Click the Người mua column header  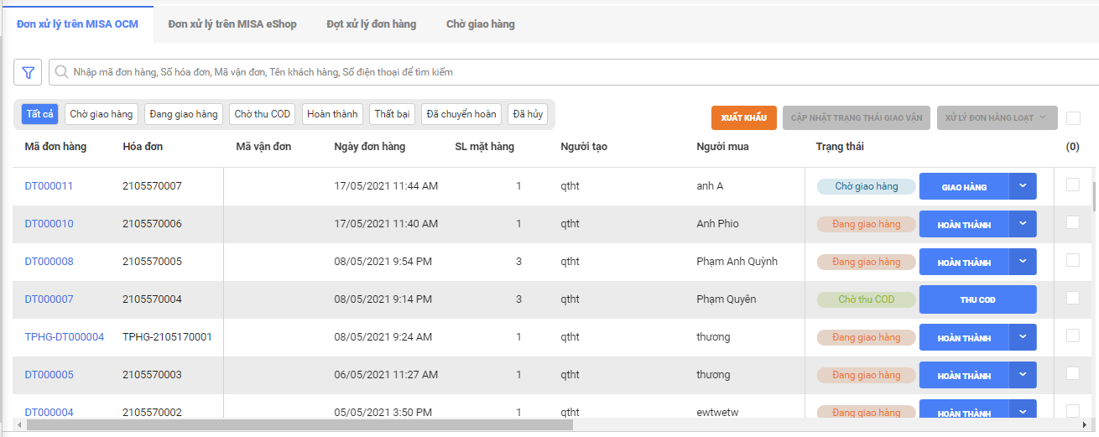click(x=722, y=147)
